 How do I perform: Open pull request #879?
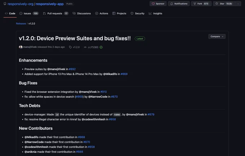tap(151, 115)
